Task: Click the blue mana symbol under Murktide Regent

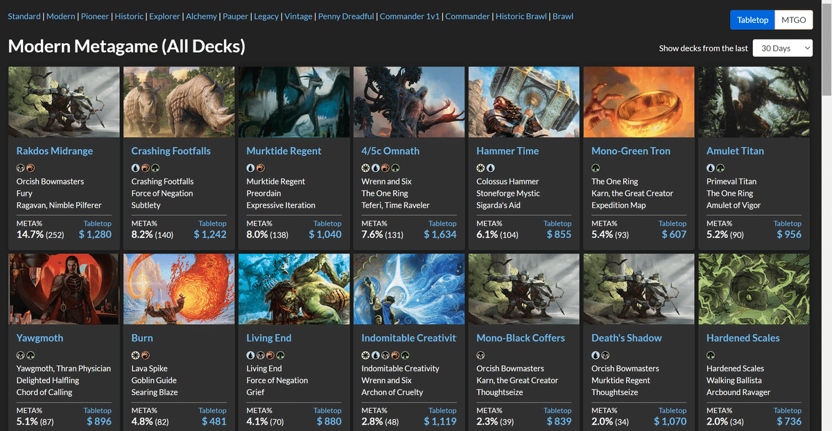Action: (251, 168)
